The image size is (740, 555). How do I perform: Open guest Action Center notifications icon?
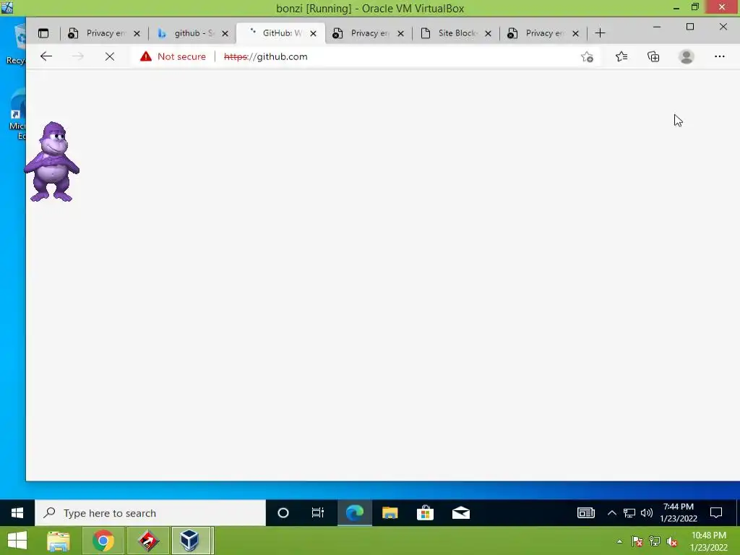click(x=716, y=513)
